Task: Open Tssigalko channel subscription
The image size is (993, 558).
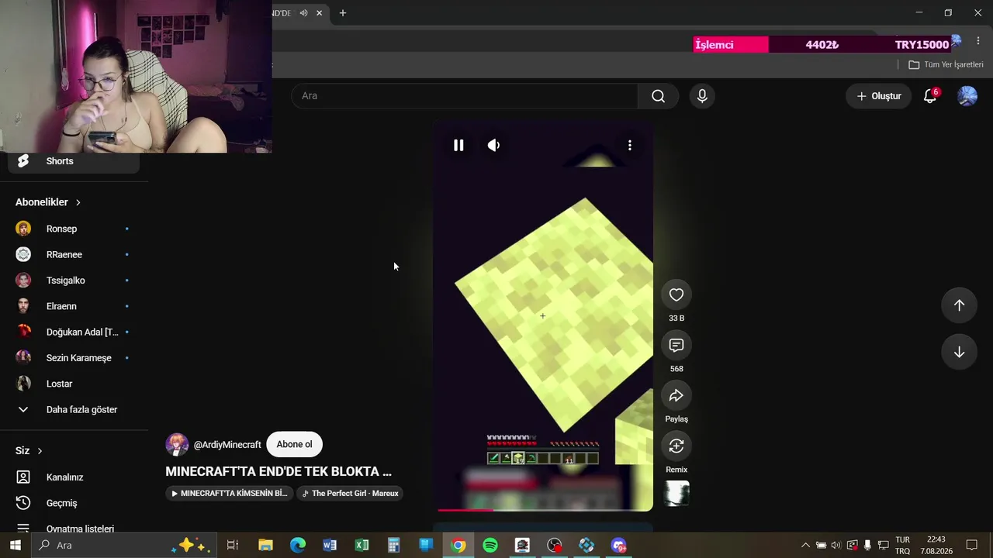Action: pos(74,281)
